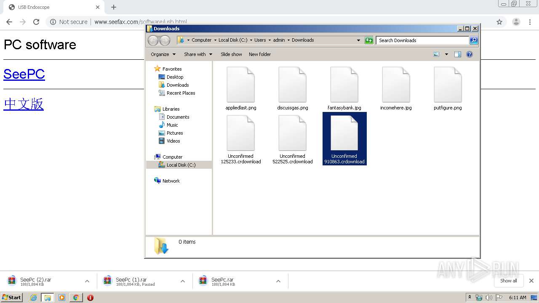This screenshot has width=539, height=303.
Task: Expand options for SeePc (1).rar download
Action: (x=183, y=281)
